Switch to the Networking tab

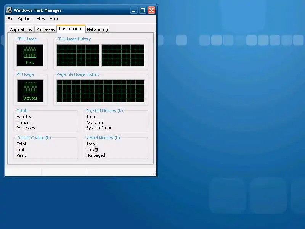97,29
